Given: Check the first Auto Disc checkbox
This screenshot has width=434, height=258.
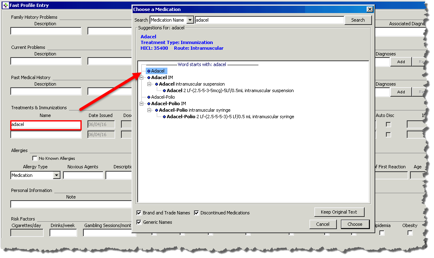Looking at the screenshot, I should [388, 125].
